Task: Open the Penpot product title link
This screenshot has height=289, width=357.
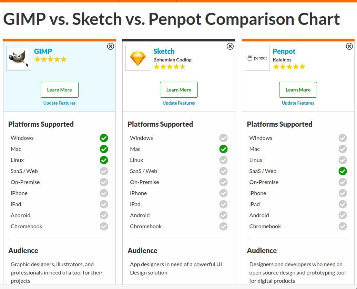Action: tap(284, 51)
